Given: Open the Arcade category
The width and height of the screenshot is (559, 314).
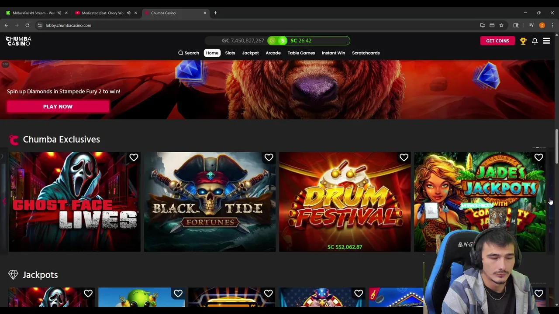Looking at the screenshot, I should click(273, 53).
